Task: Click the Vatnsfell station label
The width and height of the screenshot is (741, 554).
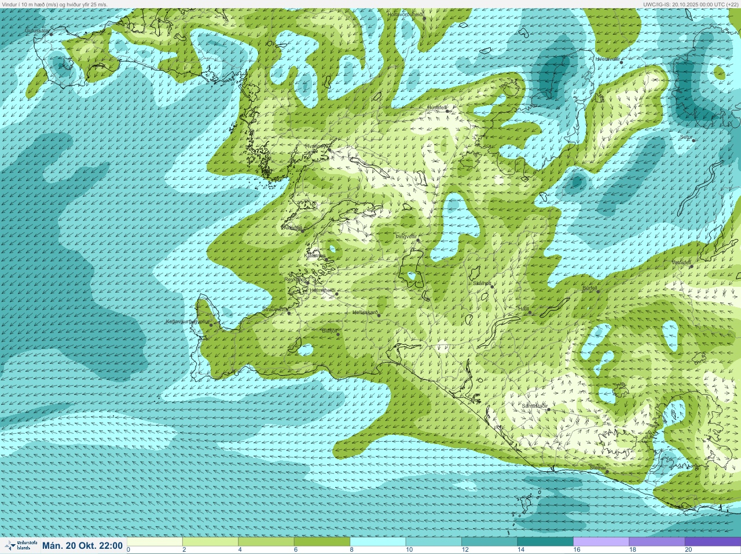Action: click(681, 263)
